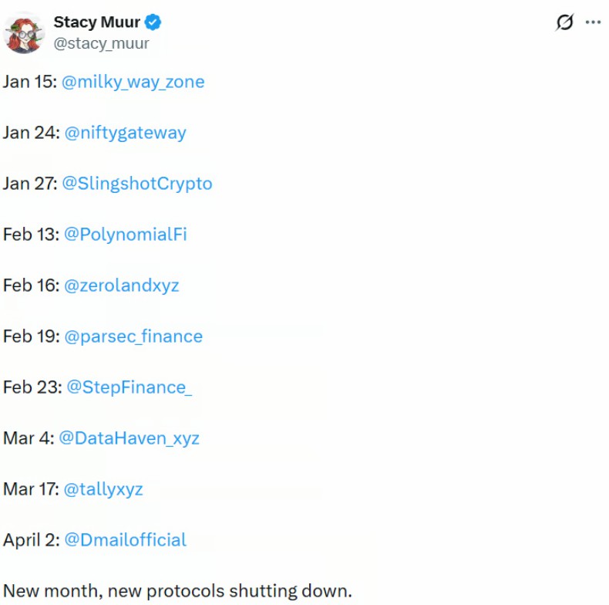Open Stacy Muur's profile avatar

click(25, 32)
